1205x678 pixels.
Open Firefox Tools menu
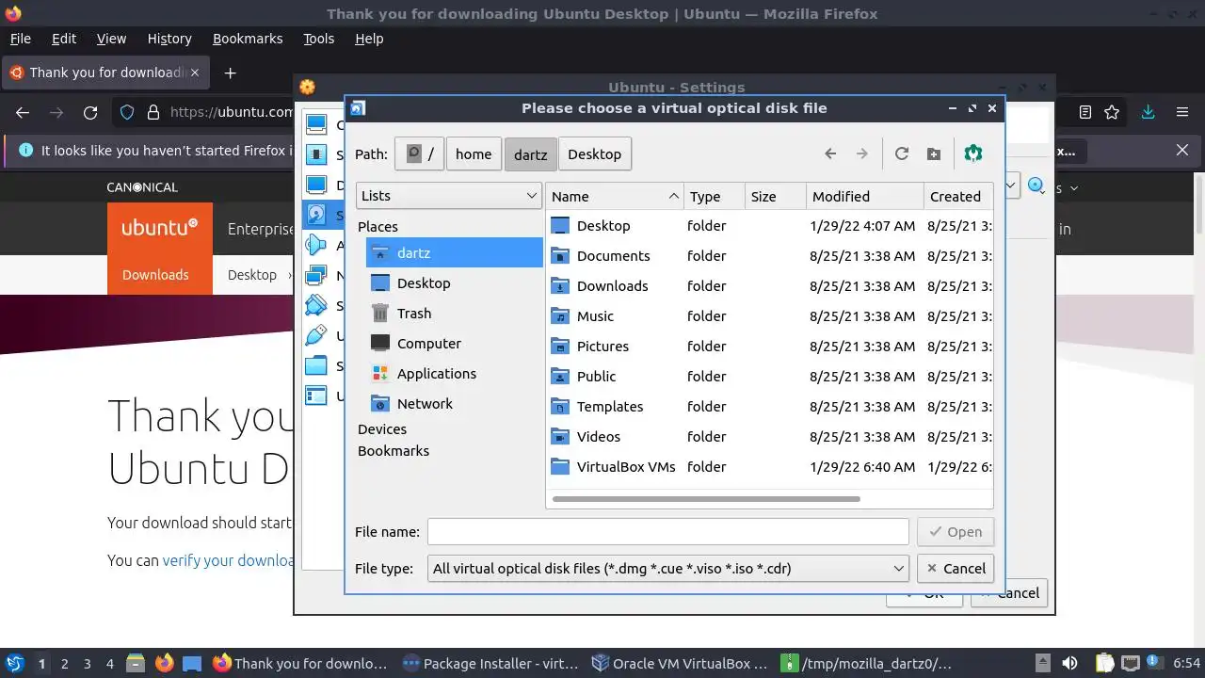click(318, 39)
